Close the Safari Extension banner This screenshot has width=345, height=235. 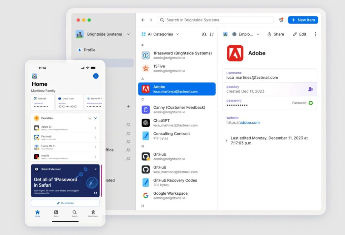click(x=95, y=169)
